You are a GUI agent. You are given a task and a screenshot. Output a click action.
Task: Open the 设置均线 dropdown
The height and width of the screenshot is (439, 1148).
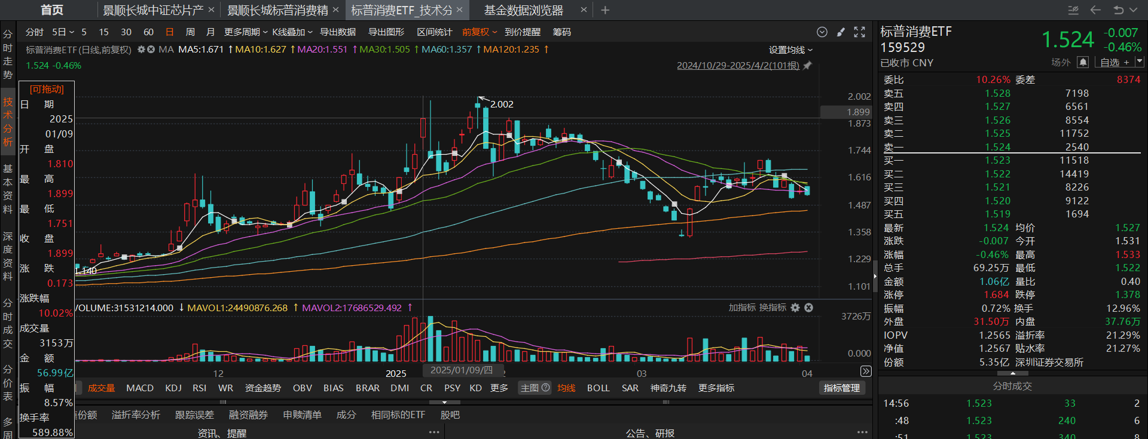click(790, 50)
